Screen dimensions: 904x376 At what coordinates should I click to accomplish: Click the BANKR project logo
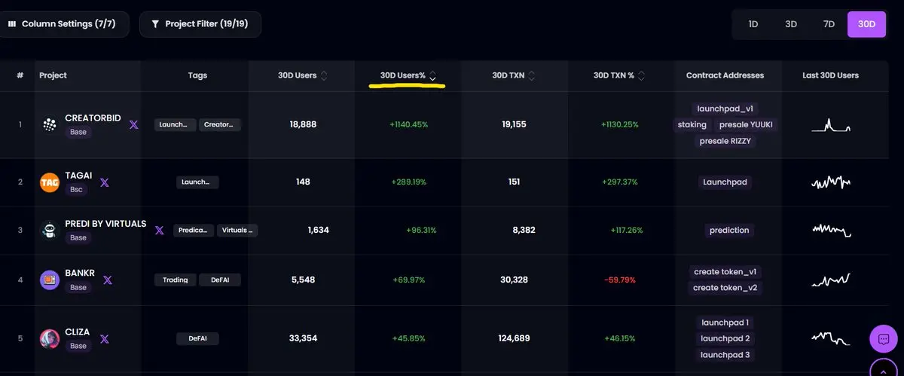point(50,280)
